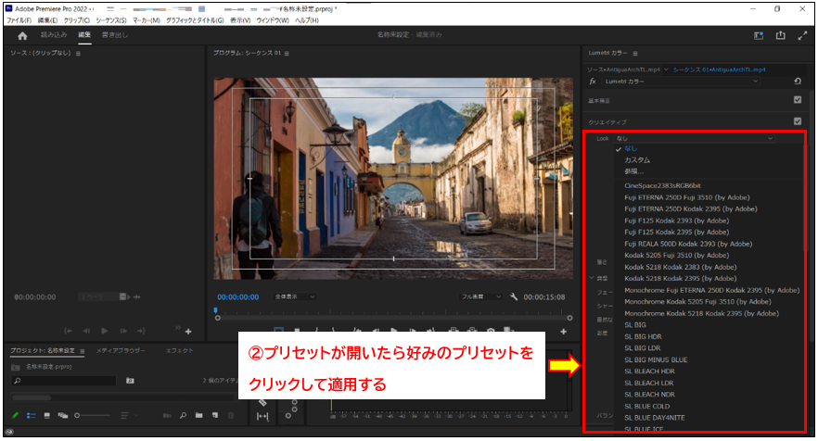Image resolution: width=818 pixels, height=441 pixels.
Task: Open the マーカー menu
Action: pos(147,20)
